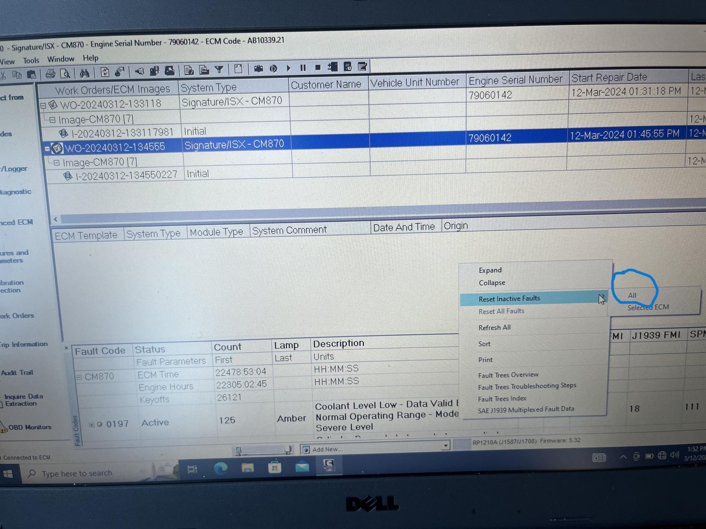Open Print Preview from the toolbar

tap(65, 73)
